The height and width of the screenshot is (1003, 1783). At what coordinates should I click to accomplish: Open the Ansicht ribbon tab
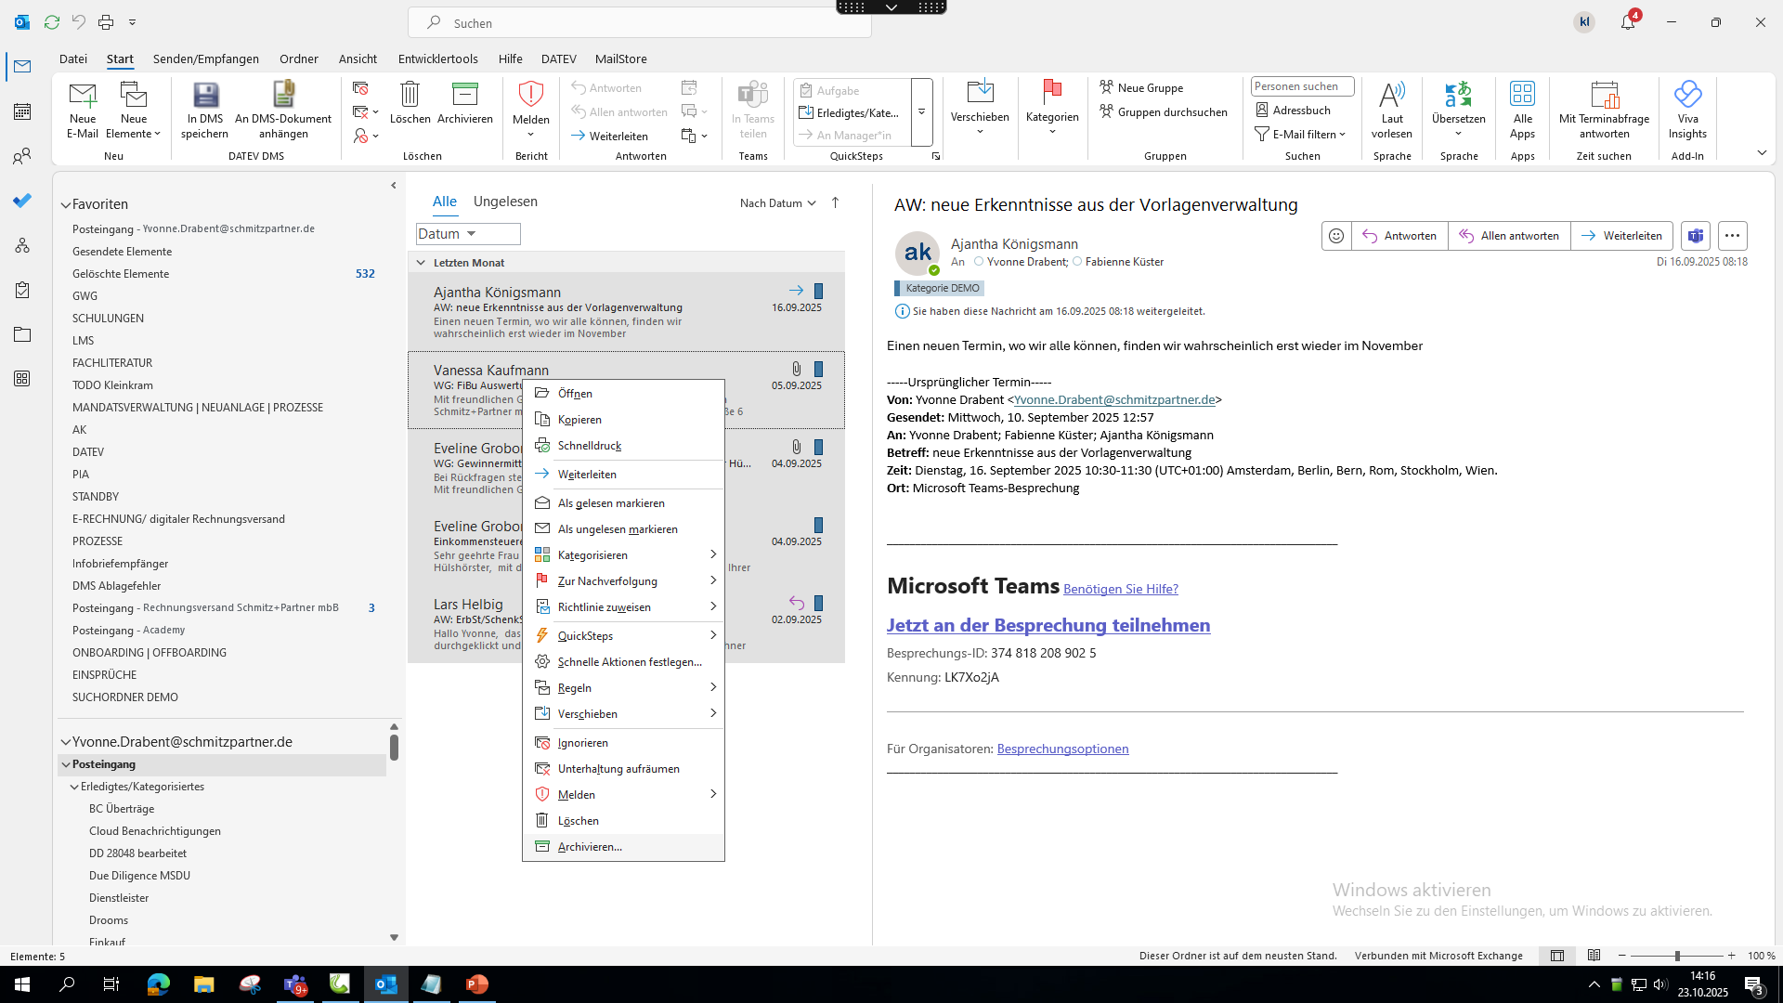click(x=358, y=59)
